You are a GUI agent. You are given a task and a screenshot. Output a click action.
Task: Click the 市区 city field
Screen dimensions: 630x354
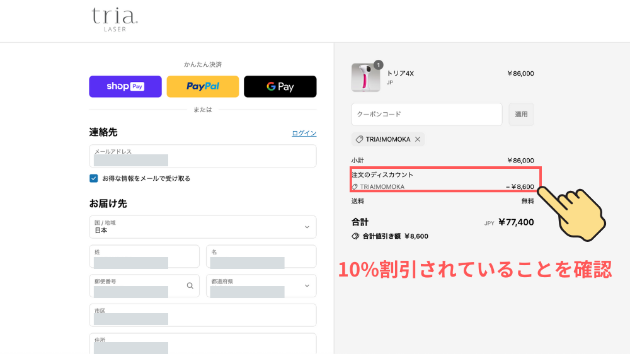(x=203, y=315)
